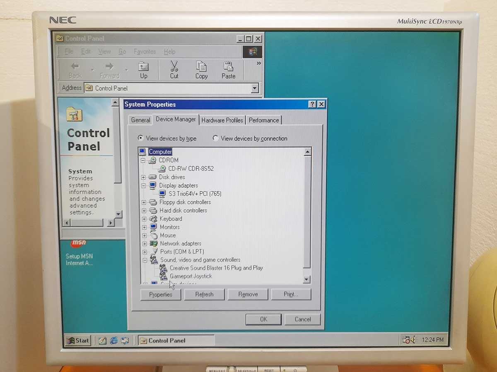Select the Monitors category icon
Image resolution: width=497 pixels, height=372 pixels.
(154, 227)
